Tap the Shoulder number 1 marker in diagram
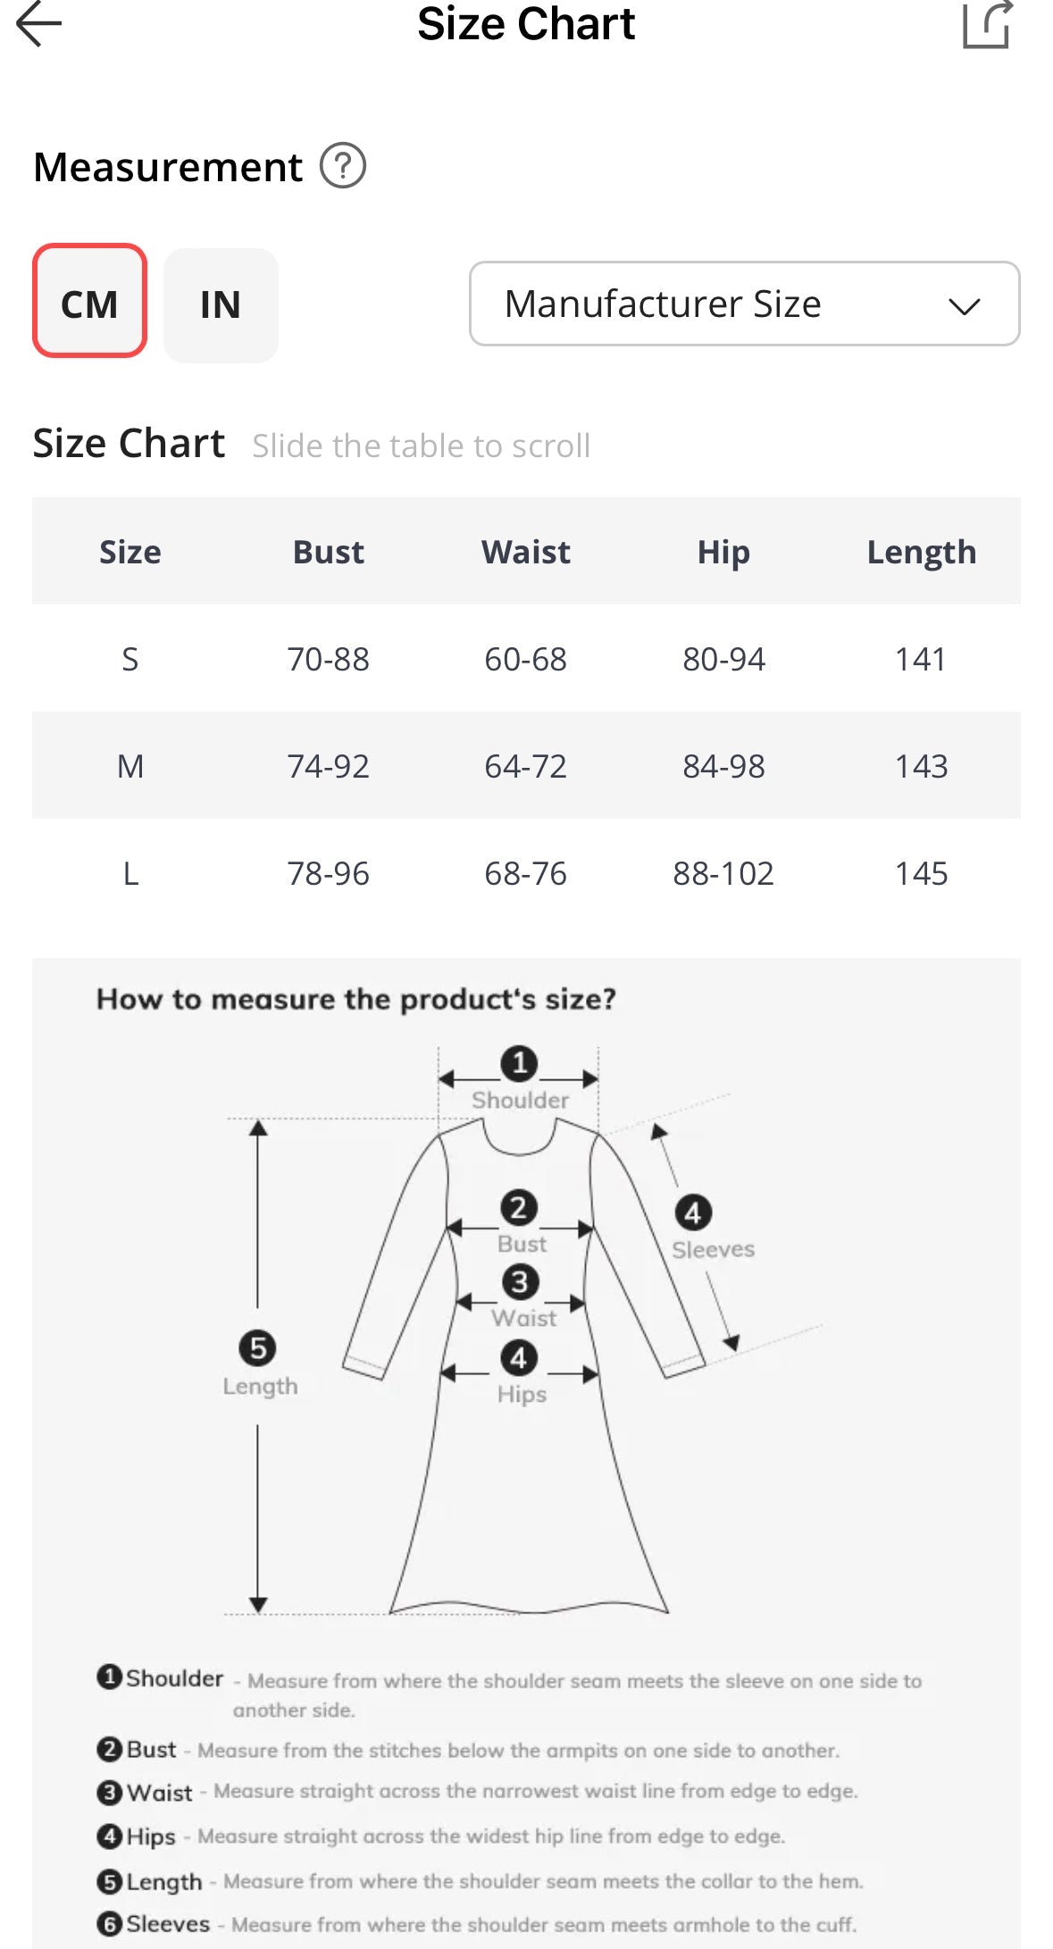This screenshot has width=1053, height=1949. 519,1063
